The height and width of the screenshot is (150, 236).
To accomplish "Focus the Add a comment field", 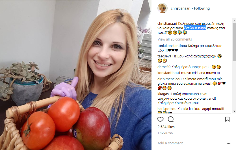I will [191, 143].
